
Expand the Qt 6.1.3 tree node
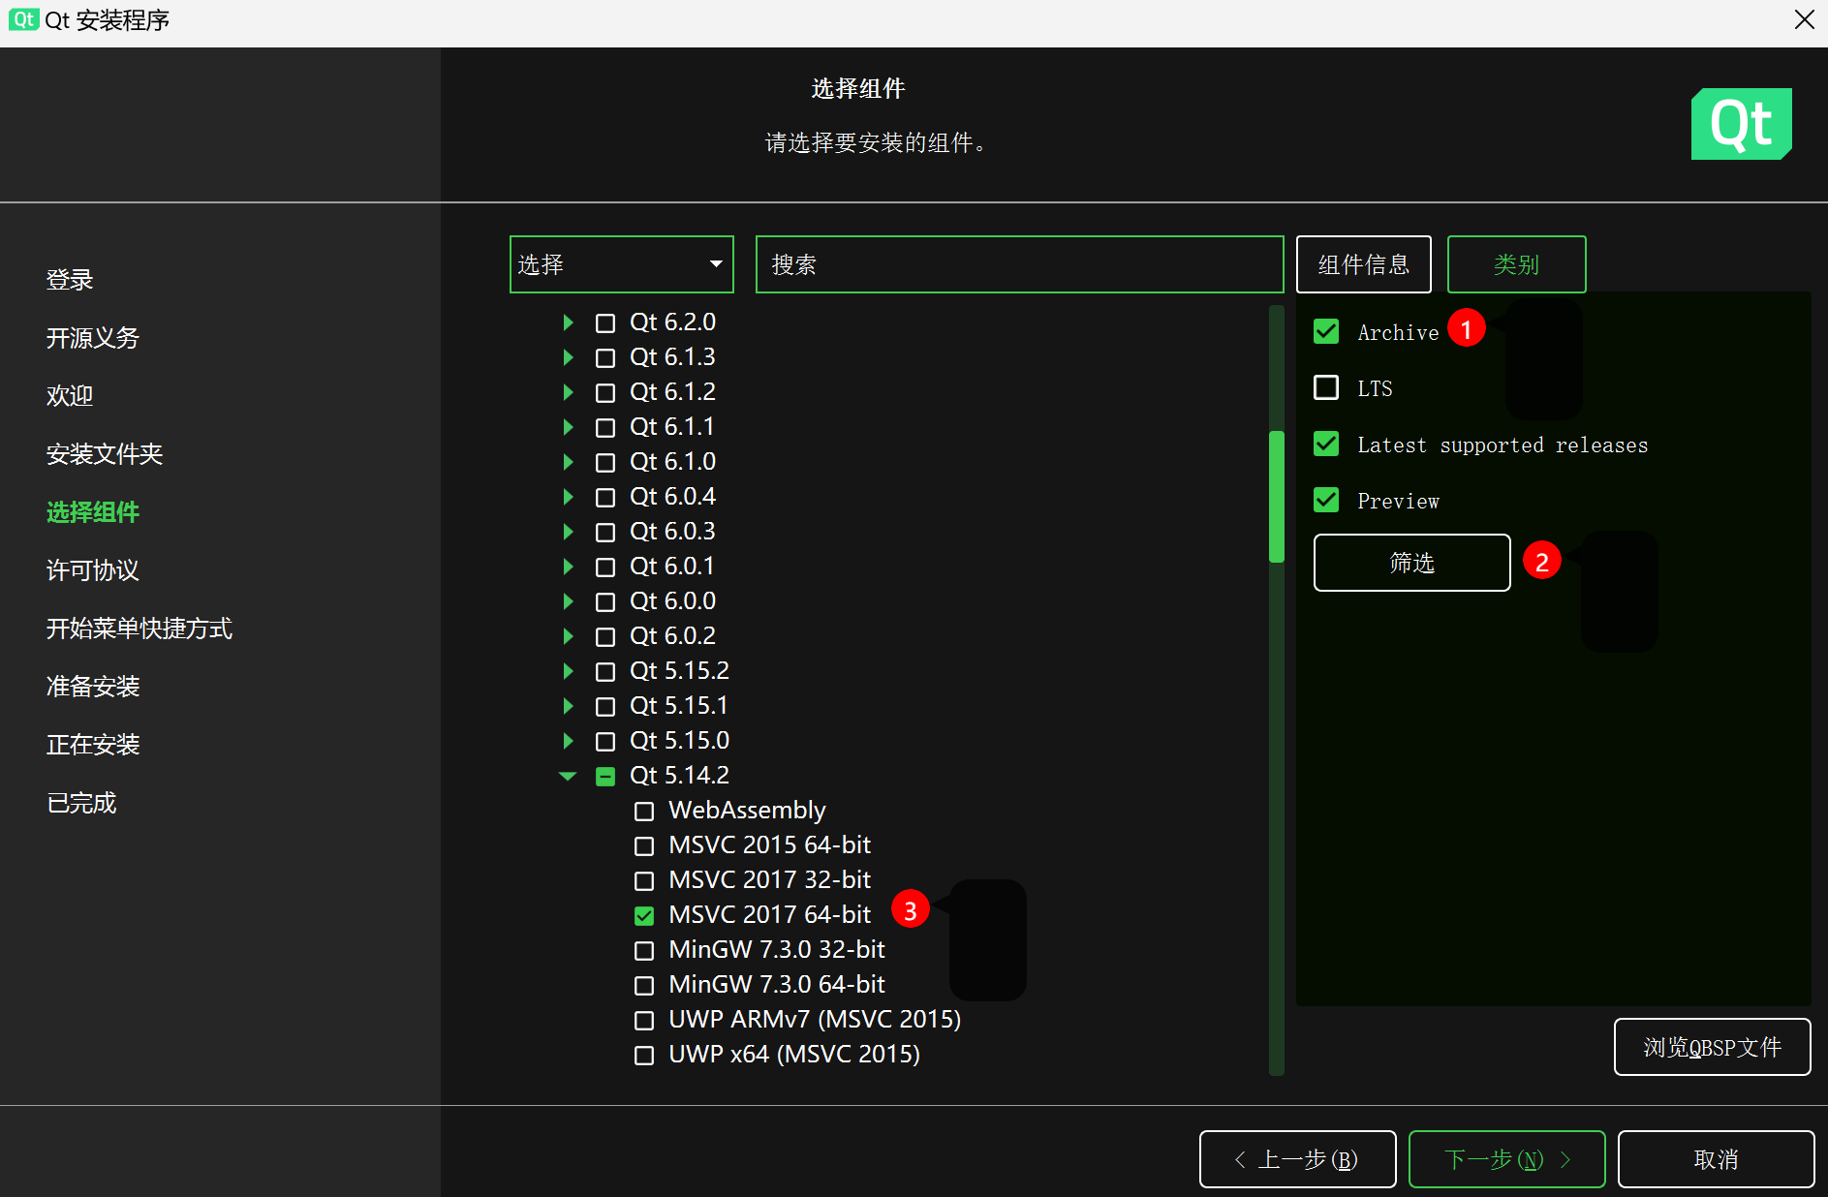(x=569, y=357)
